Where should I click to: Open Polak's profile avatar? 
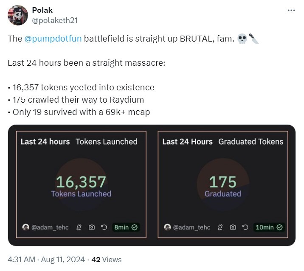click(18, 15)
